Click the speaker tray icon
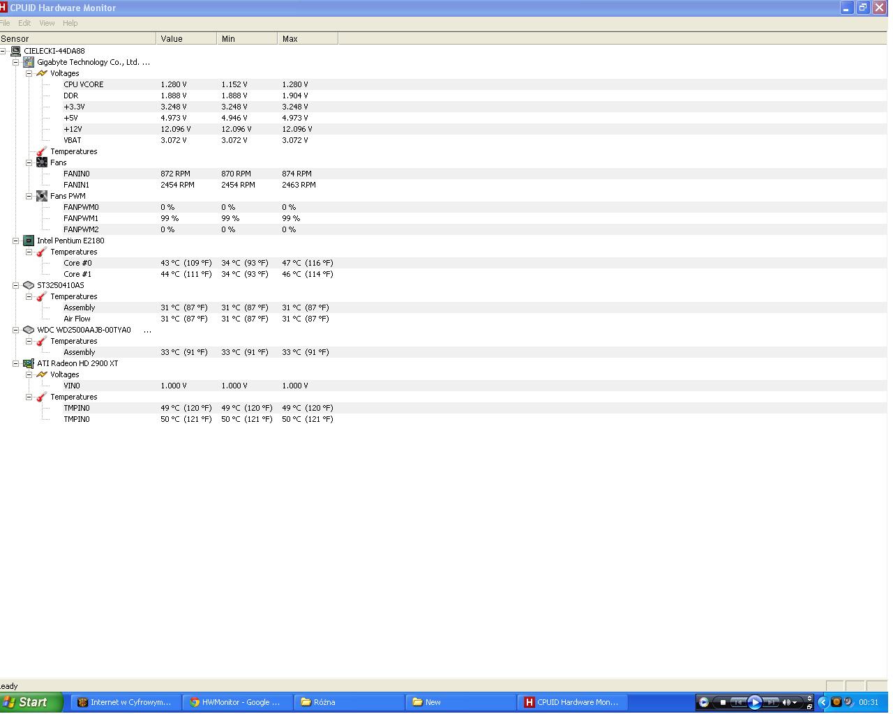893x714 pixels. (848, 702)
